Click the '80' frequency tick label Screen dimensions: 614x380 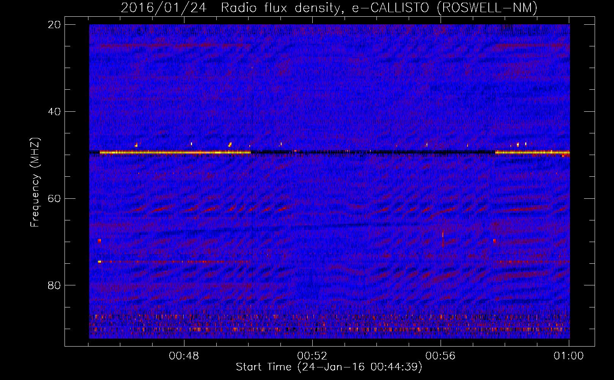pyautogui.click(x=54, y=285)
